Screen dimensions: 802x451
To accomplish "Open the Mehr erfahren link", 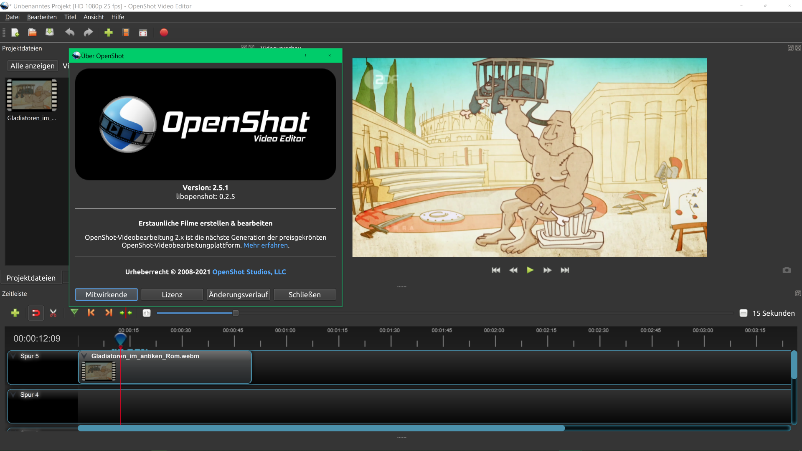I will (x=266, y=246).
